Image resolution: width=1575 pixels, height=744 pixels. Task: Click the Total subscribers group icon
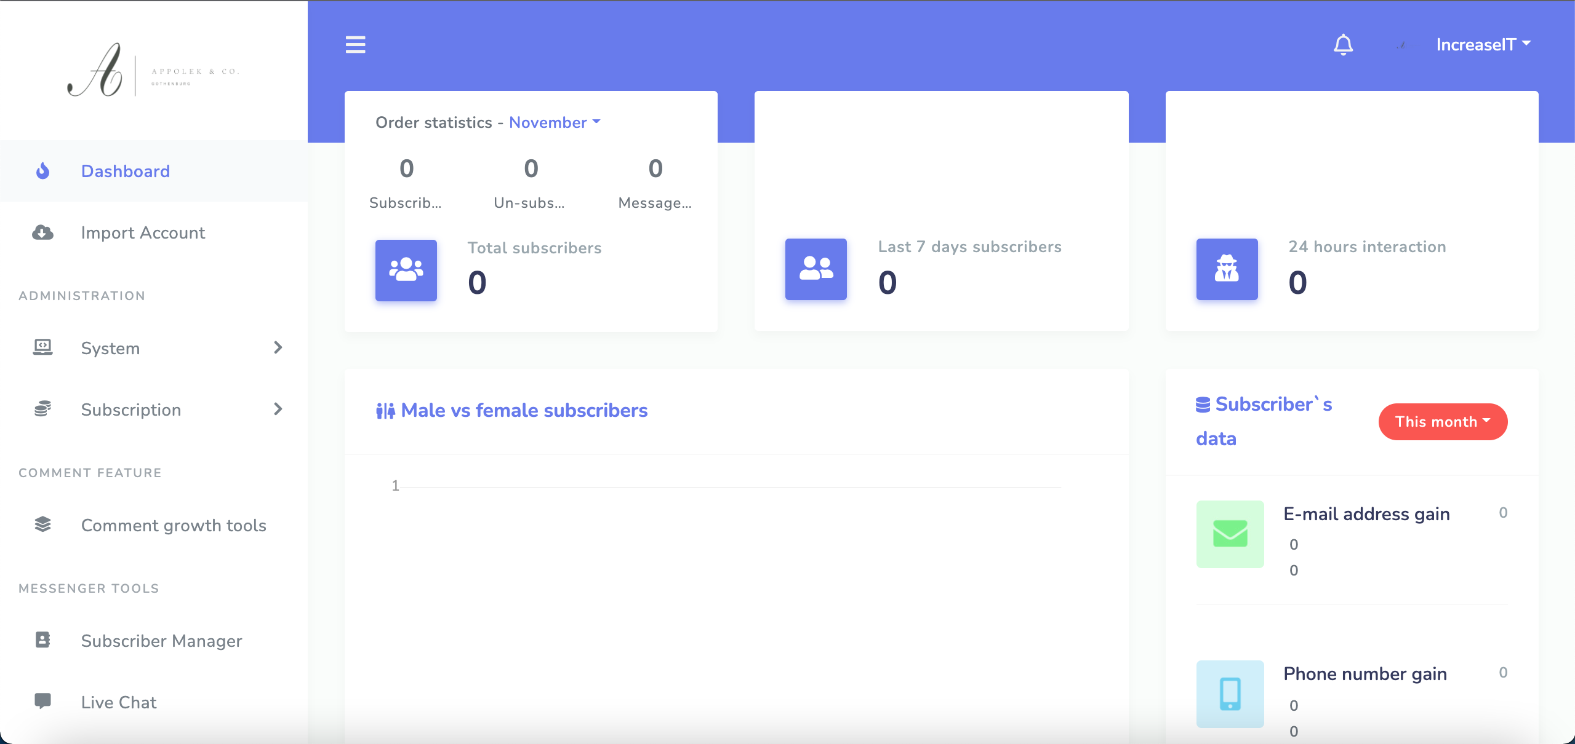pyautogui.click(x=406, y=270)
